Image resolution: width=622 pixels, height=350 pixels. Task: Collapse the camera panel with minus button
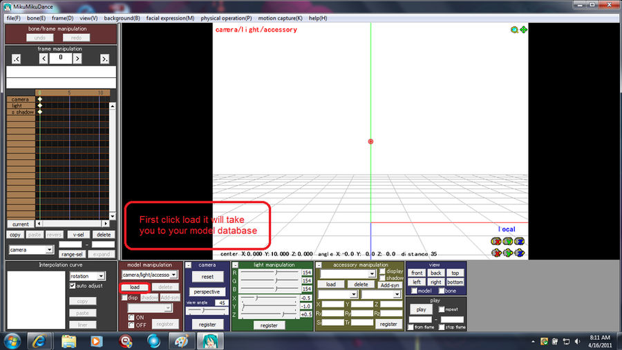point(189,265)
